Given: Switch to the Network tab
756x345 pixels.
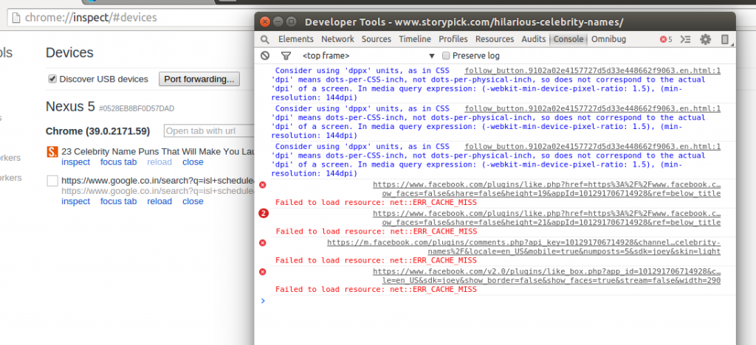Looking at the screenshot, I should click(337, 40).
